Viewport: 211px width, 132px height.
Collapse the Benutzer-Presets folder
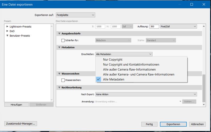(x=7, y=36)
